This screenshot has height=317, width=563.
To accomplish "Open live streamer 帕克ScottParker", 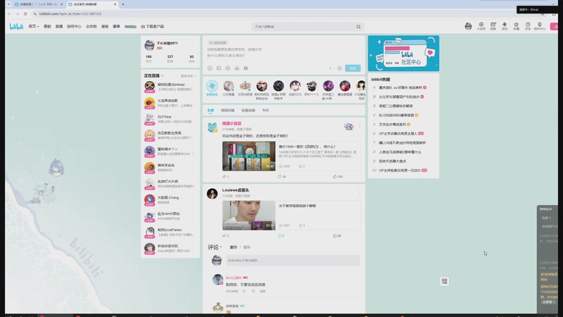I will point(170,232).
